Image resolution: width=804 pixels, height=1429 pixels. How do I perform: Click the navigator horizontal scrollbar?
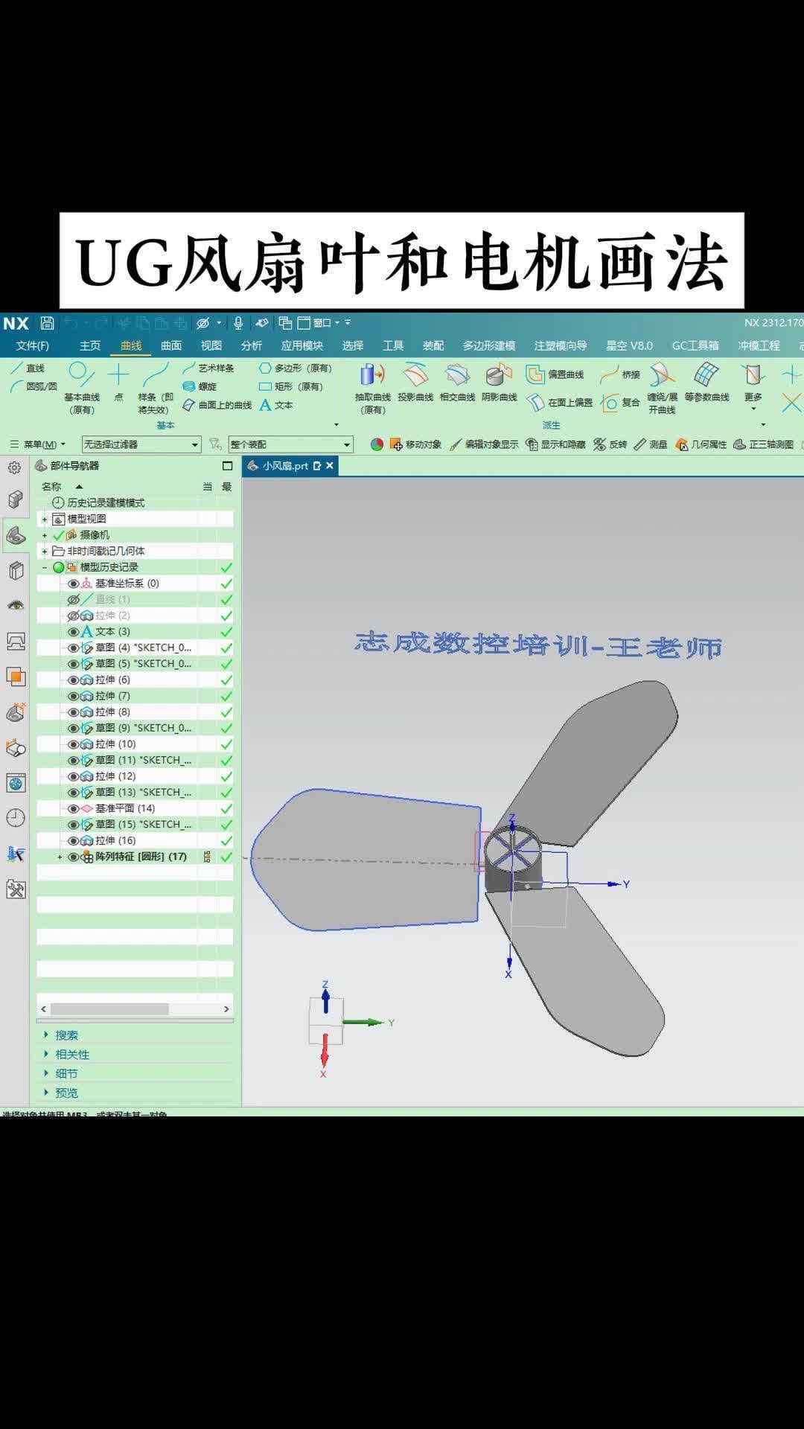tap(119, 1008)
